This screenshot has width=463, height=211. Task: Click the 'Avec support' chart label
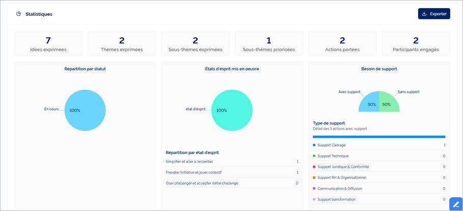[x=349, y=92]
